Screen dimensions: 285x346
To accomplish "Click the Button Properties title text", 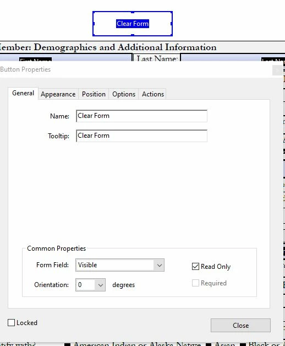I will point(25,69).
